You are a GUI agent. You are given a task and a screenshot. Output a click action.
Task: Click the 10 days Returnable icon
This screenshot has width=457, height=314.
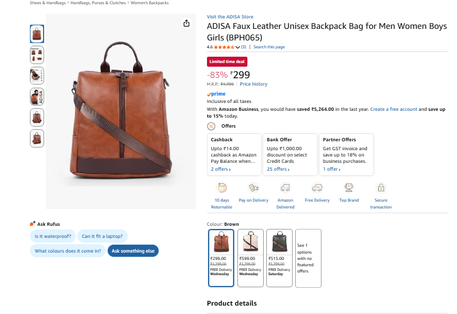click(x=222, y=187)
